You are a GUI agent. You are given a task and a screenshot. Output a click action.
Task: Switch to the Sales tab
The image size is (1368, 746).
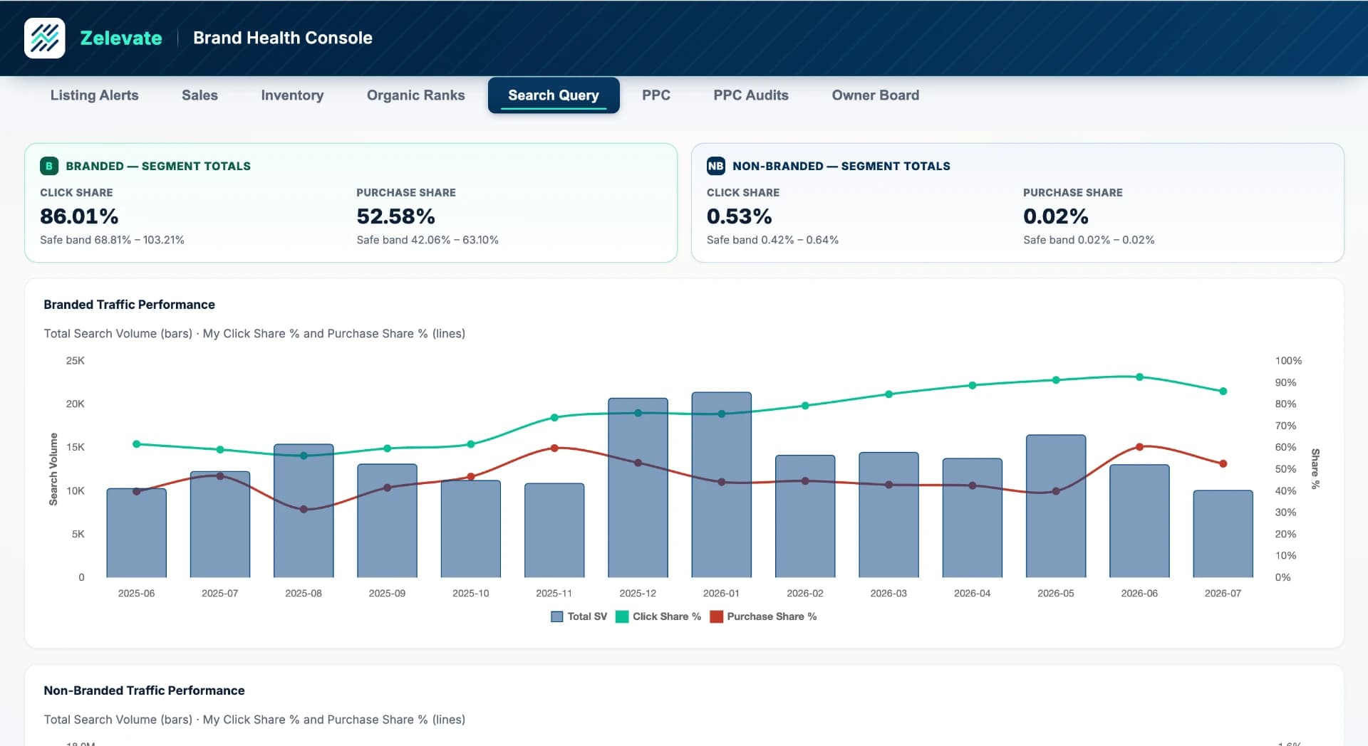coord(199,95)
